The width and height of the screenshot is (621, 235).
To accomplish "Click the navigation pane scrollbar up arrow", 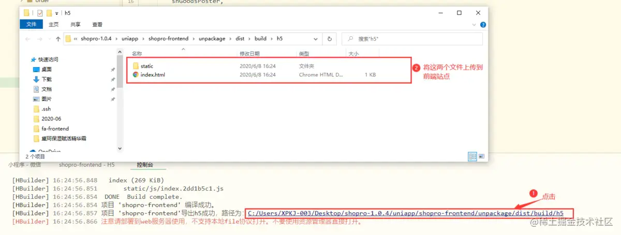I will coord(121,53).
